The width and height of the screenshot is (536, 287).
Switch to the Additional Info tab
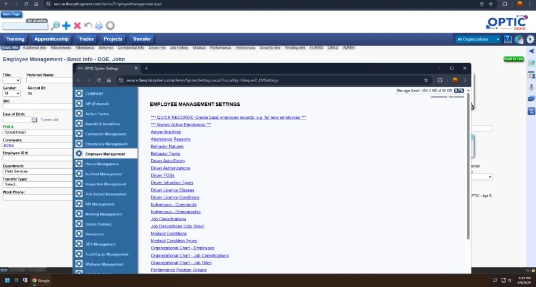coord(34,48)
